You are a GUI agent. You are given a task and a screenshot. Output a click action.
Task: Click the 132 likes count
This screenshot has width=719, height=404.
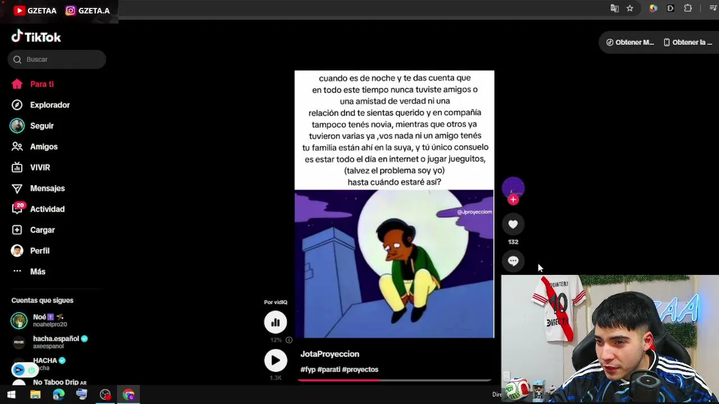click(x=513, y=242)
